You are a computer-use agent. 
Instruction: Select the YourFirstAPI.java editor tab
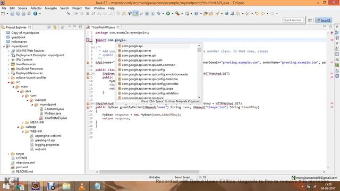(x=103, y=27)
